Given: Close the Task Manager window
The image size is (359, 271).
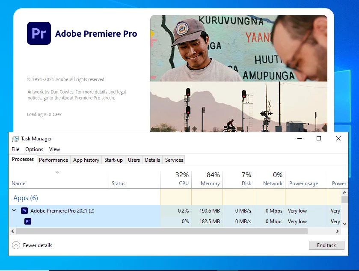Looking at the screenshot, I should click(x=338, y=138).
